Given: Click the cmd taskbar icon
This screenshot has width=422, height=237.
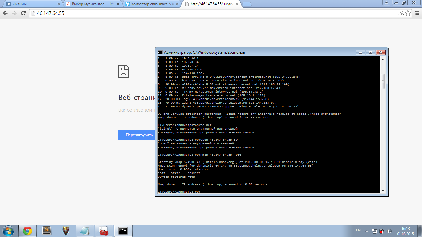Looking at the screenshot, I should point(123,231).
